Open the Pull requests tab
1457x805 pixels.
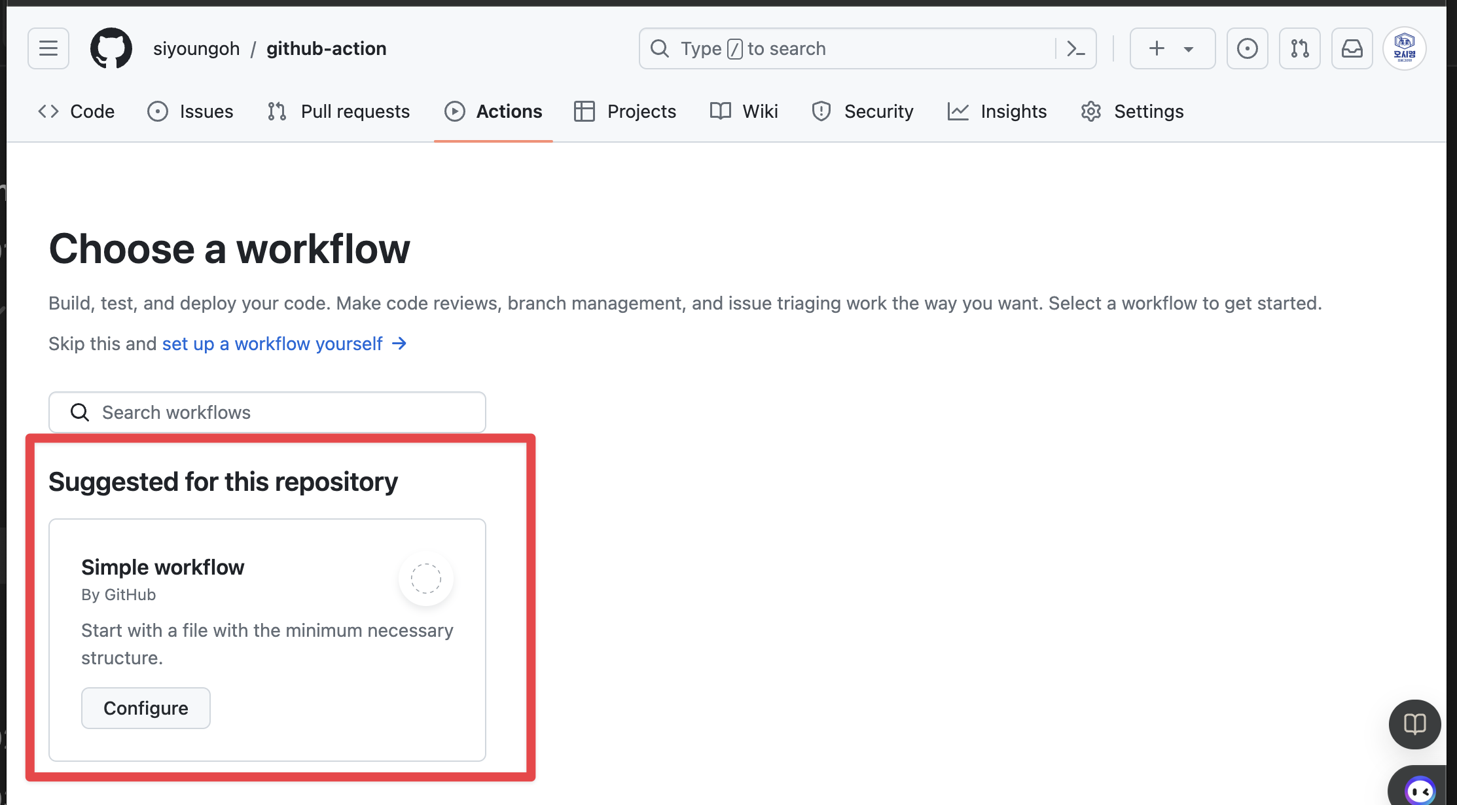pos(339,111)
